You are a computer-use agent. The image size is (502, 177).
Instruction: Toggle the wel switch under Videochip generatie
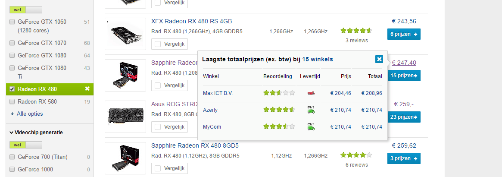pos(26,145)
